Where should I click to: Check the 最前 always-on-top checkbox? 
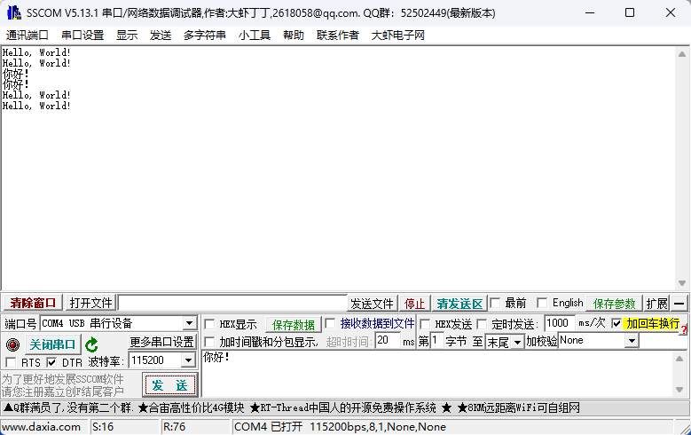495,303
